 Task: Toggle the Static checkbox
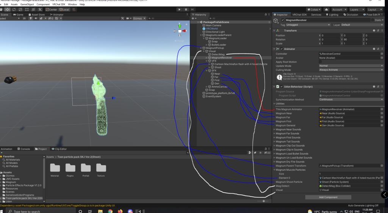tap(372, 20)
